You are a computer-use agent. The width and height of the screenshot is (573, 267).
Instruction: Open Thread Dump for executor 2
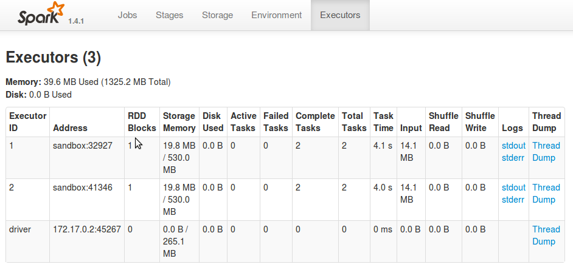pyautogui.click(x=546, y=194)
